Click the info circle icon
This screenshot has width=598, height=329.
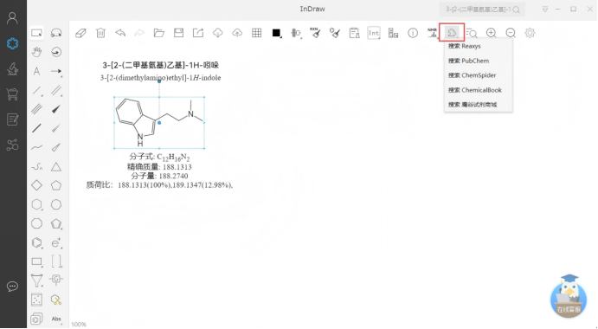tap(413, 33)
